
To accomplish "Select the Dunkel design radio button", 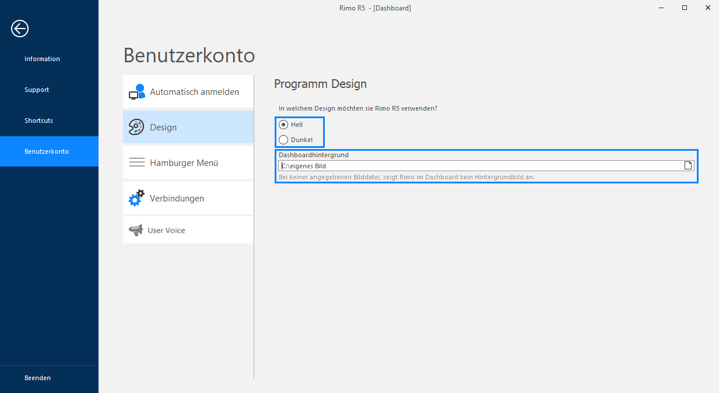I will click(283, 140).
